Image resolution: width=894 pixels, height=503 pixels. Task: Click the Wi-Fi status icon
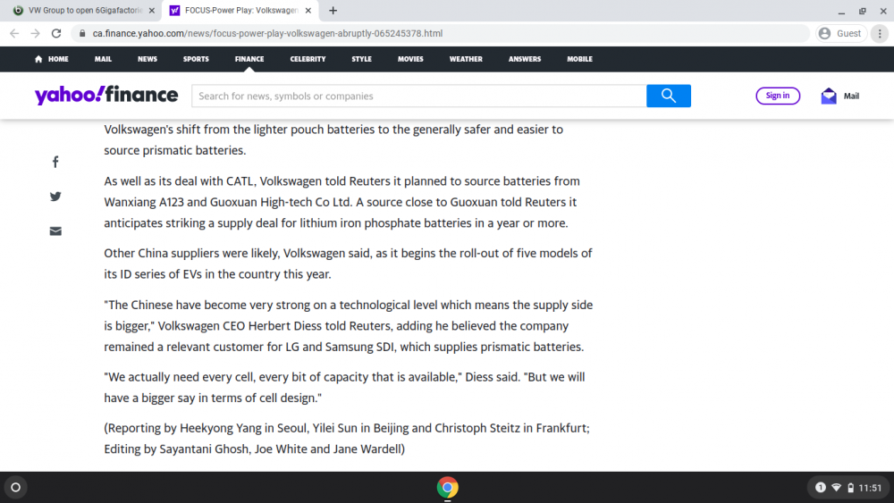(x=837, y=488)
